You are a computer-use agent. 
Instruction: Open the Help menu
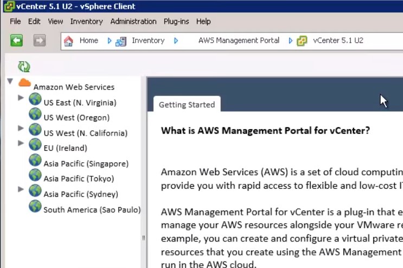coord(203,21)
